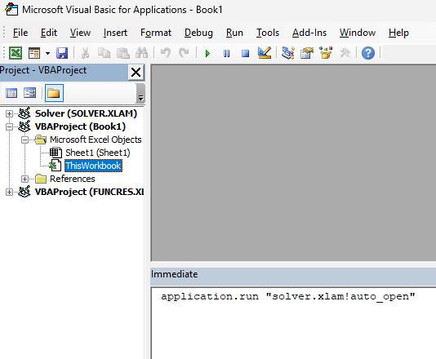Screen dimensions: 436x359
Task: Collapse Microsoft Excel Objects folder
Action: [x=24, y=140]
